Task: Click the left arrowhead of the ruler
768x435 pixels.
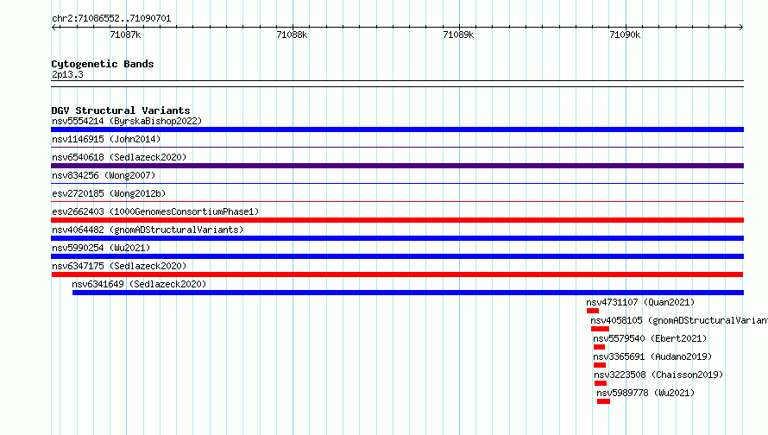Action: tap(54, 27)
